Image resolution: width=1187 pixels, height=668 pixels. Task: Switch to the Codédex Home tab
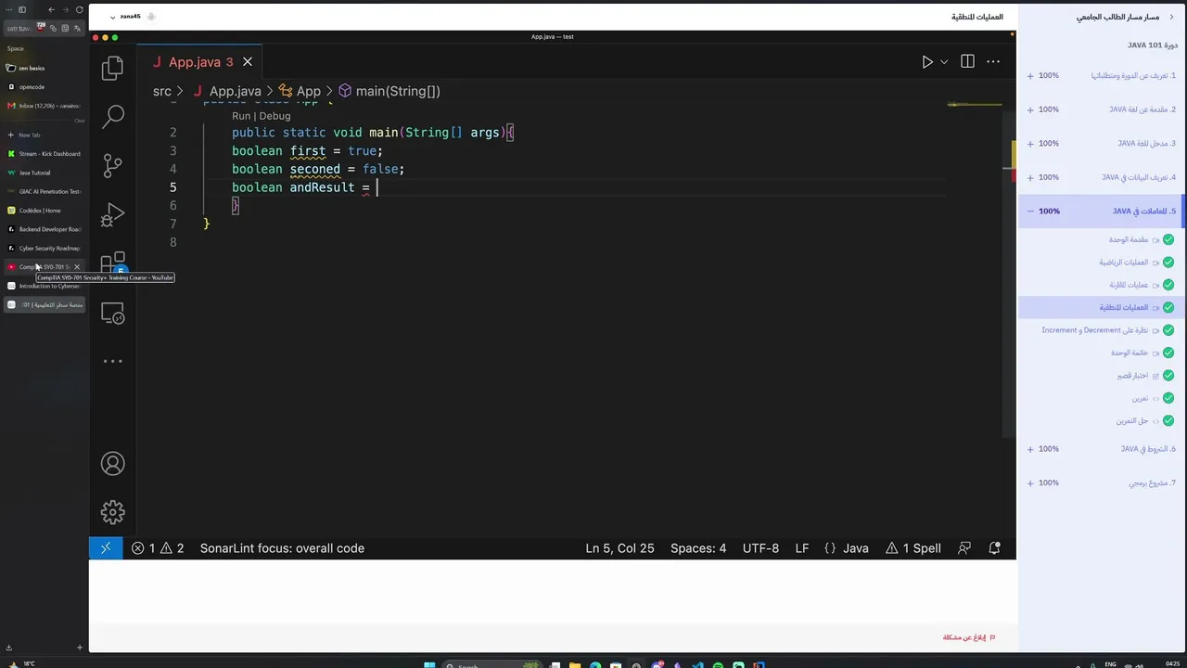point(45,211)
